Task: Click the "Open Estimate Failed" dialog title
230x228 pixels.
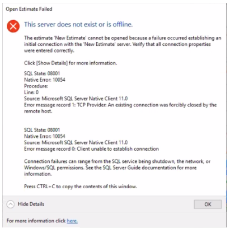Action: click(29, 9)
